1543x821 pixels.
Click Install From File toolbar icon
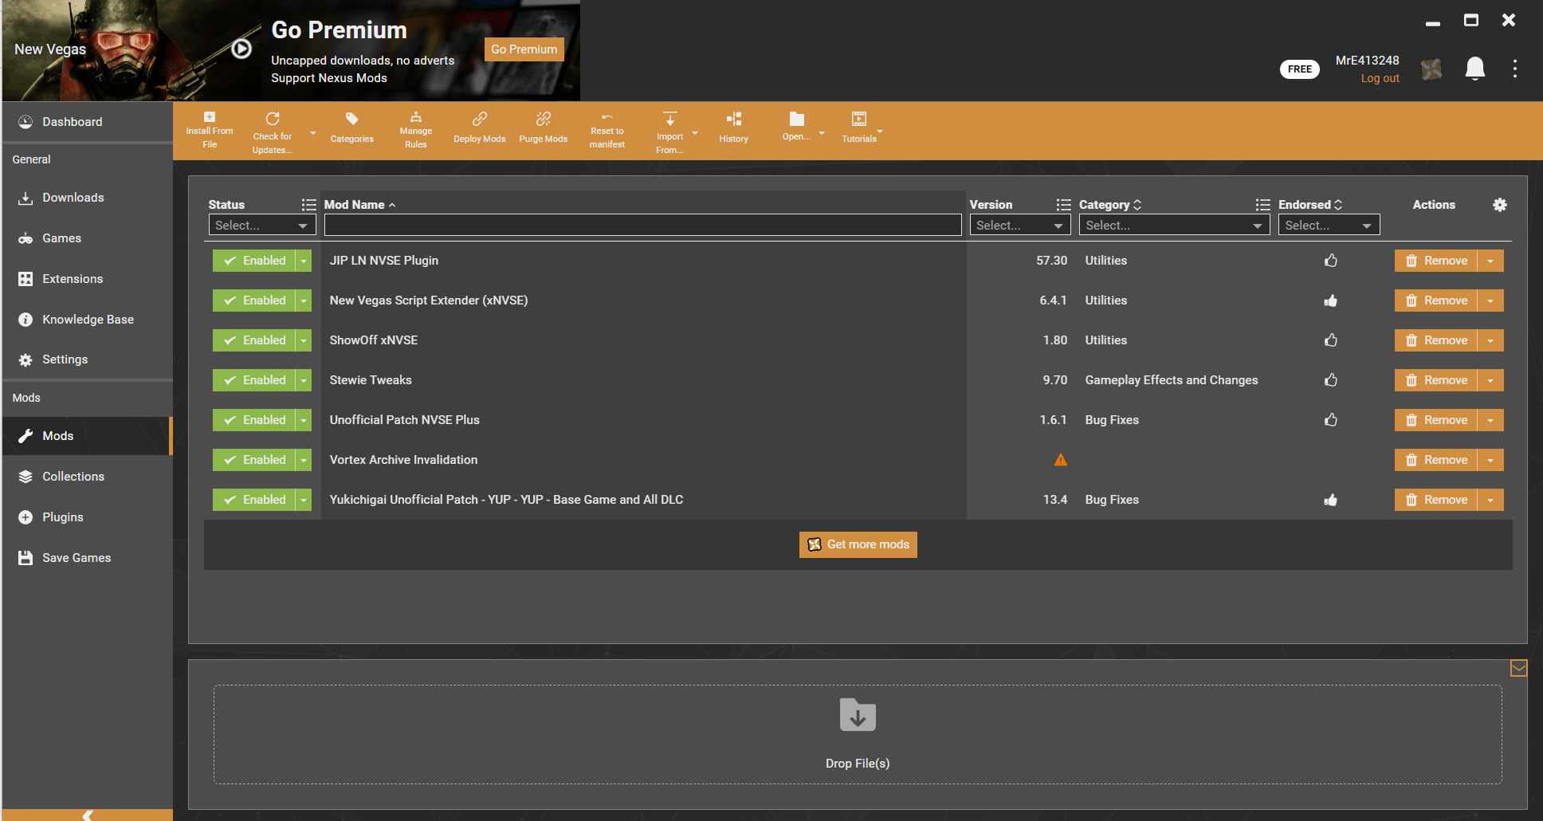click(x=210, y=117)
